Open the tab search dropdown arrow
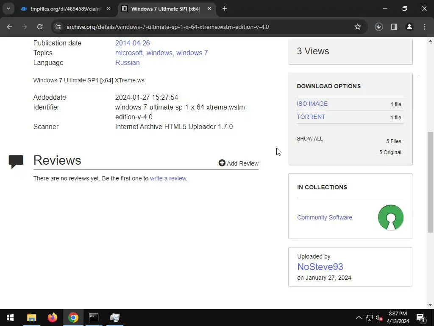The height and width of the screenshot is (326, 434). 8,8
